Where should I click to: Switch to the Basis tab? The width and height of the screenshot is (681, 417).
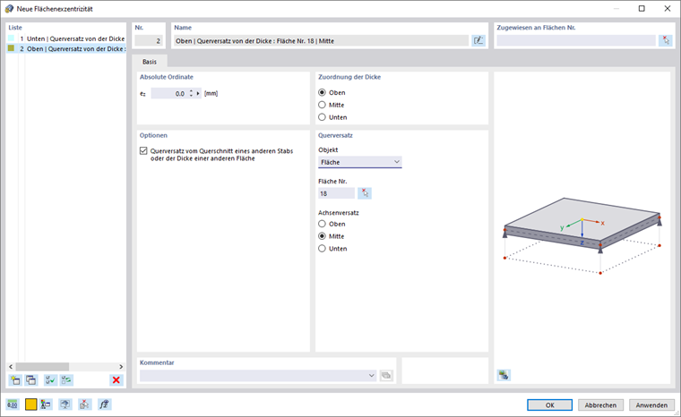coord(150,62)
